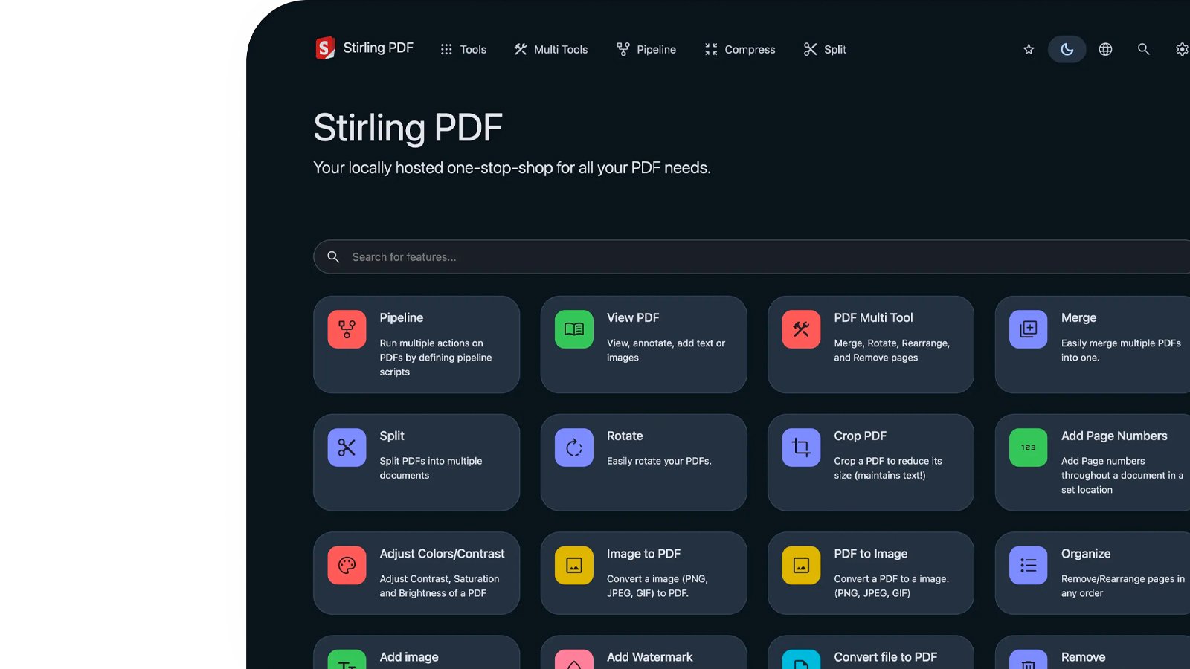Click the Stirling PDF logo icon
The height and width of the screenshot is (669, 1190).
[325, 48]
